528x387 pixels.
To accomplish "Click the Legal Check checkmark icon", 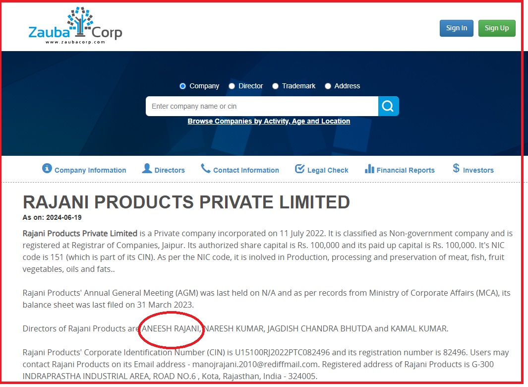I will tap(299, 169).
